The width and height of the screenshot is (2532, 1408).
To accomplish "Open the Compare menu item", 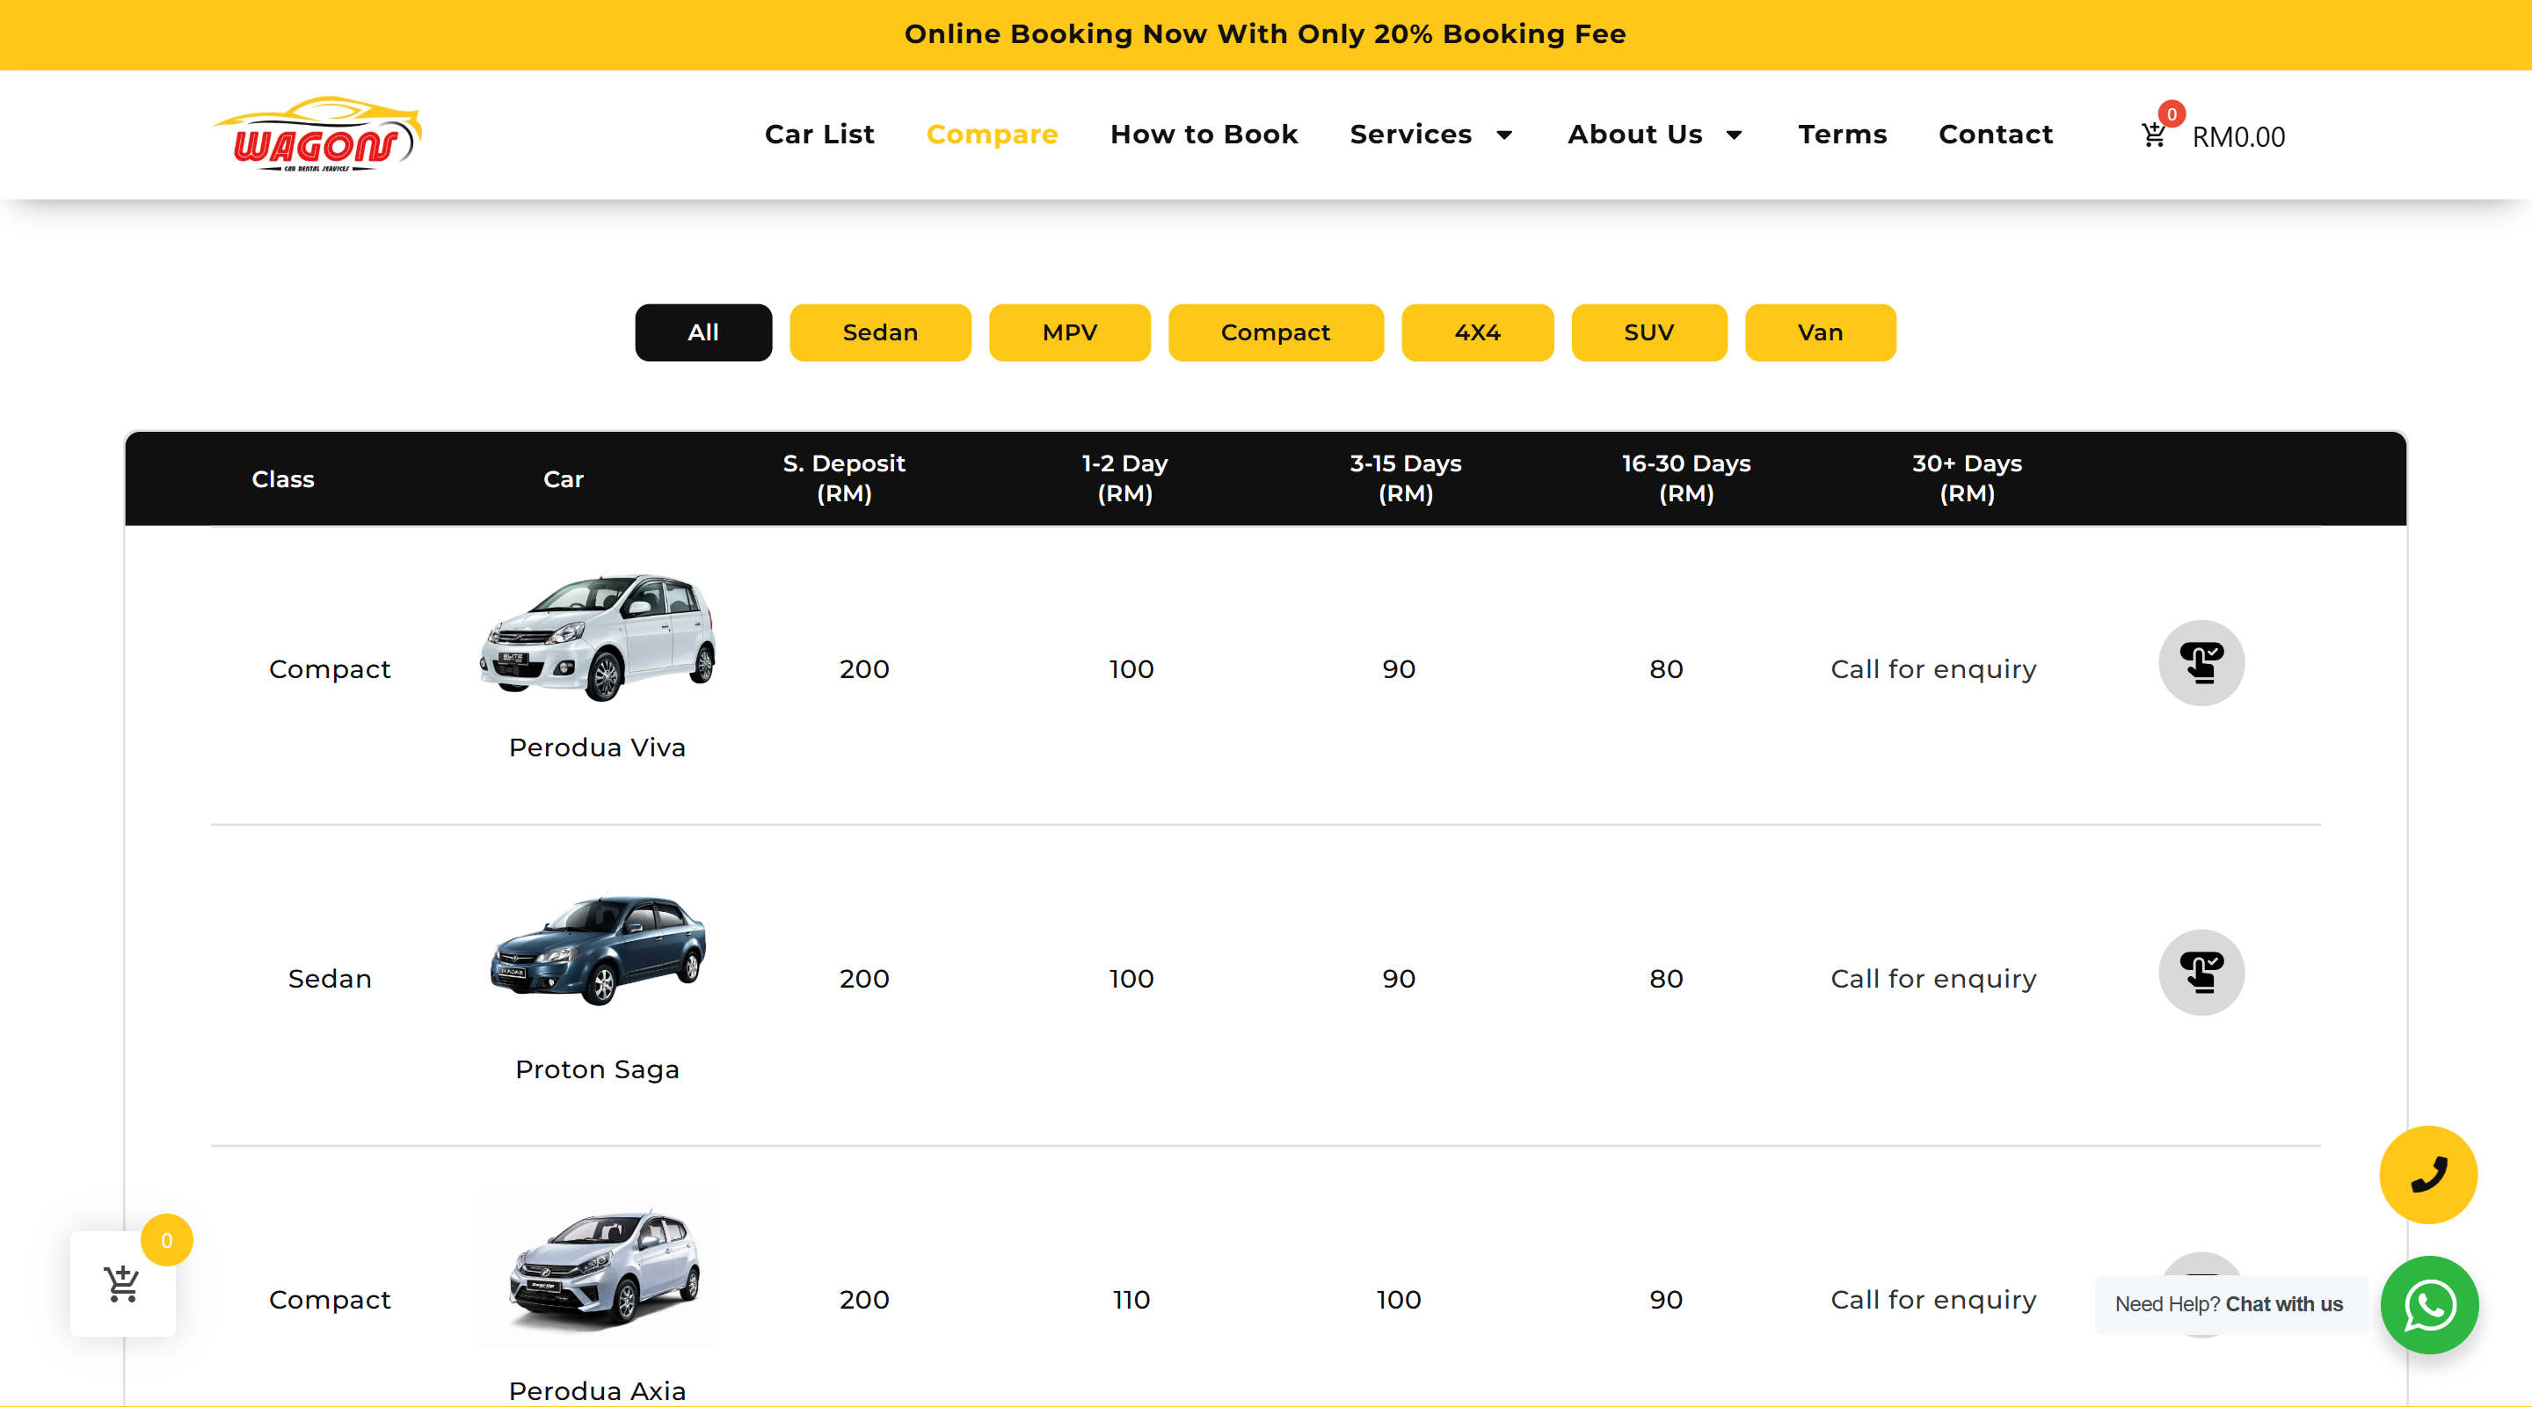I will coord(992,135).
